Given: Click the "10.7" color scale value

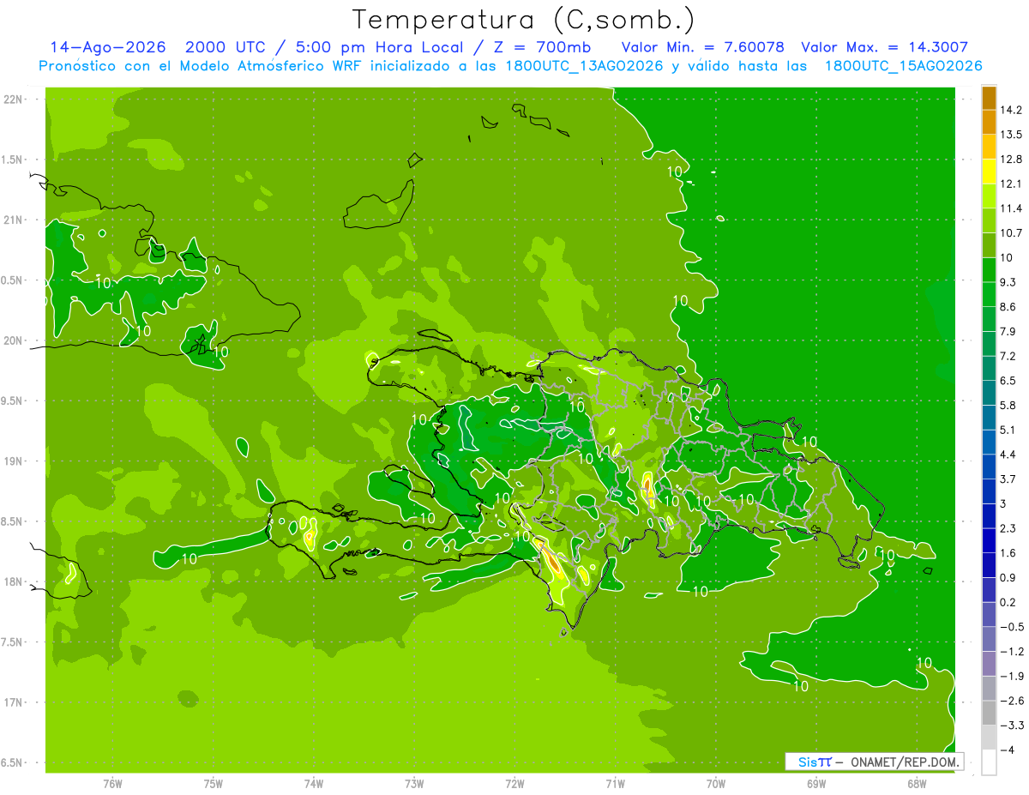Looking at the screenshot, I should pyautogui.click(x=1011, y=233).
